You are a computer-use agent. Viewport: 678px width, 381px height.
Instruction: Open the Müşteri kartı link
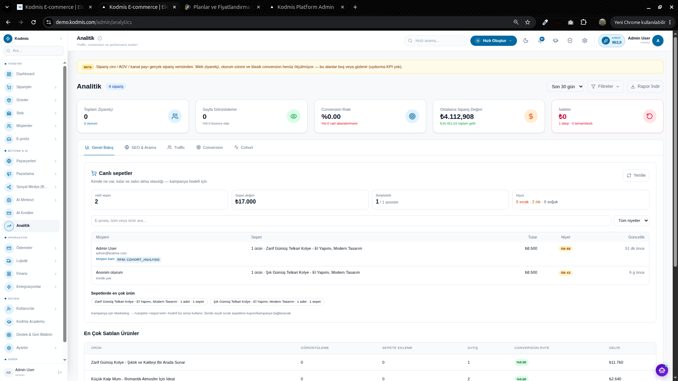coord(105,259)
